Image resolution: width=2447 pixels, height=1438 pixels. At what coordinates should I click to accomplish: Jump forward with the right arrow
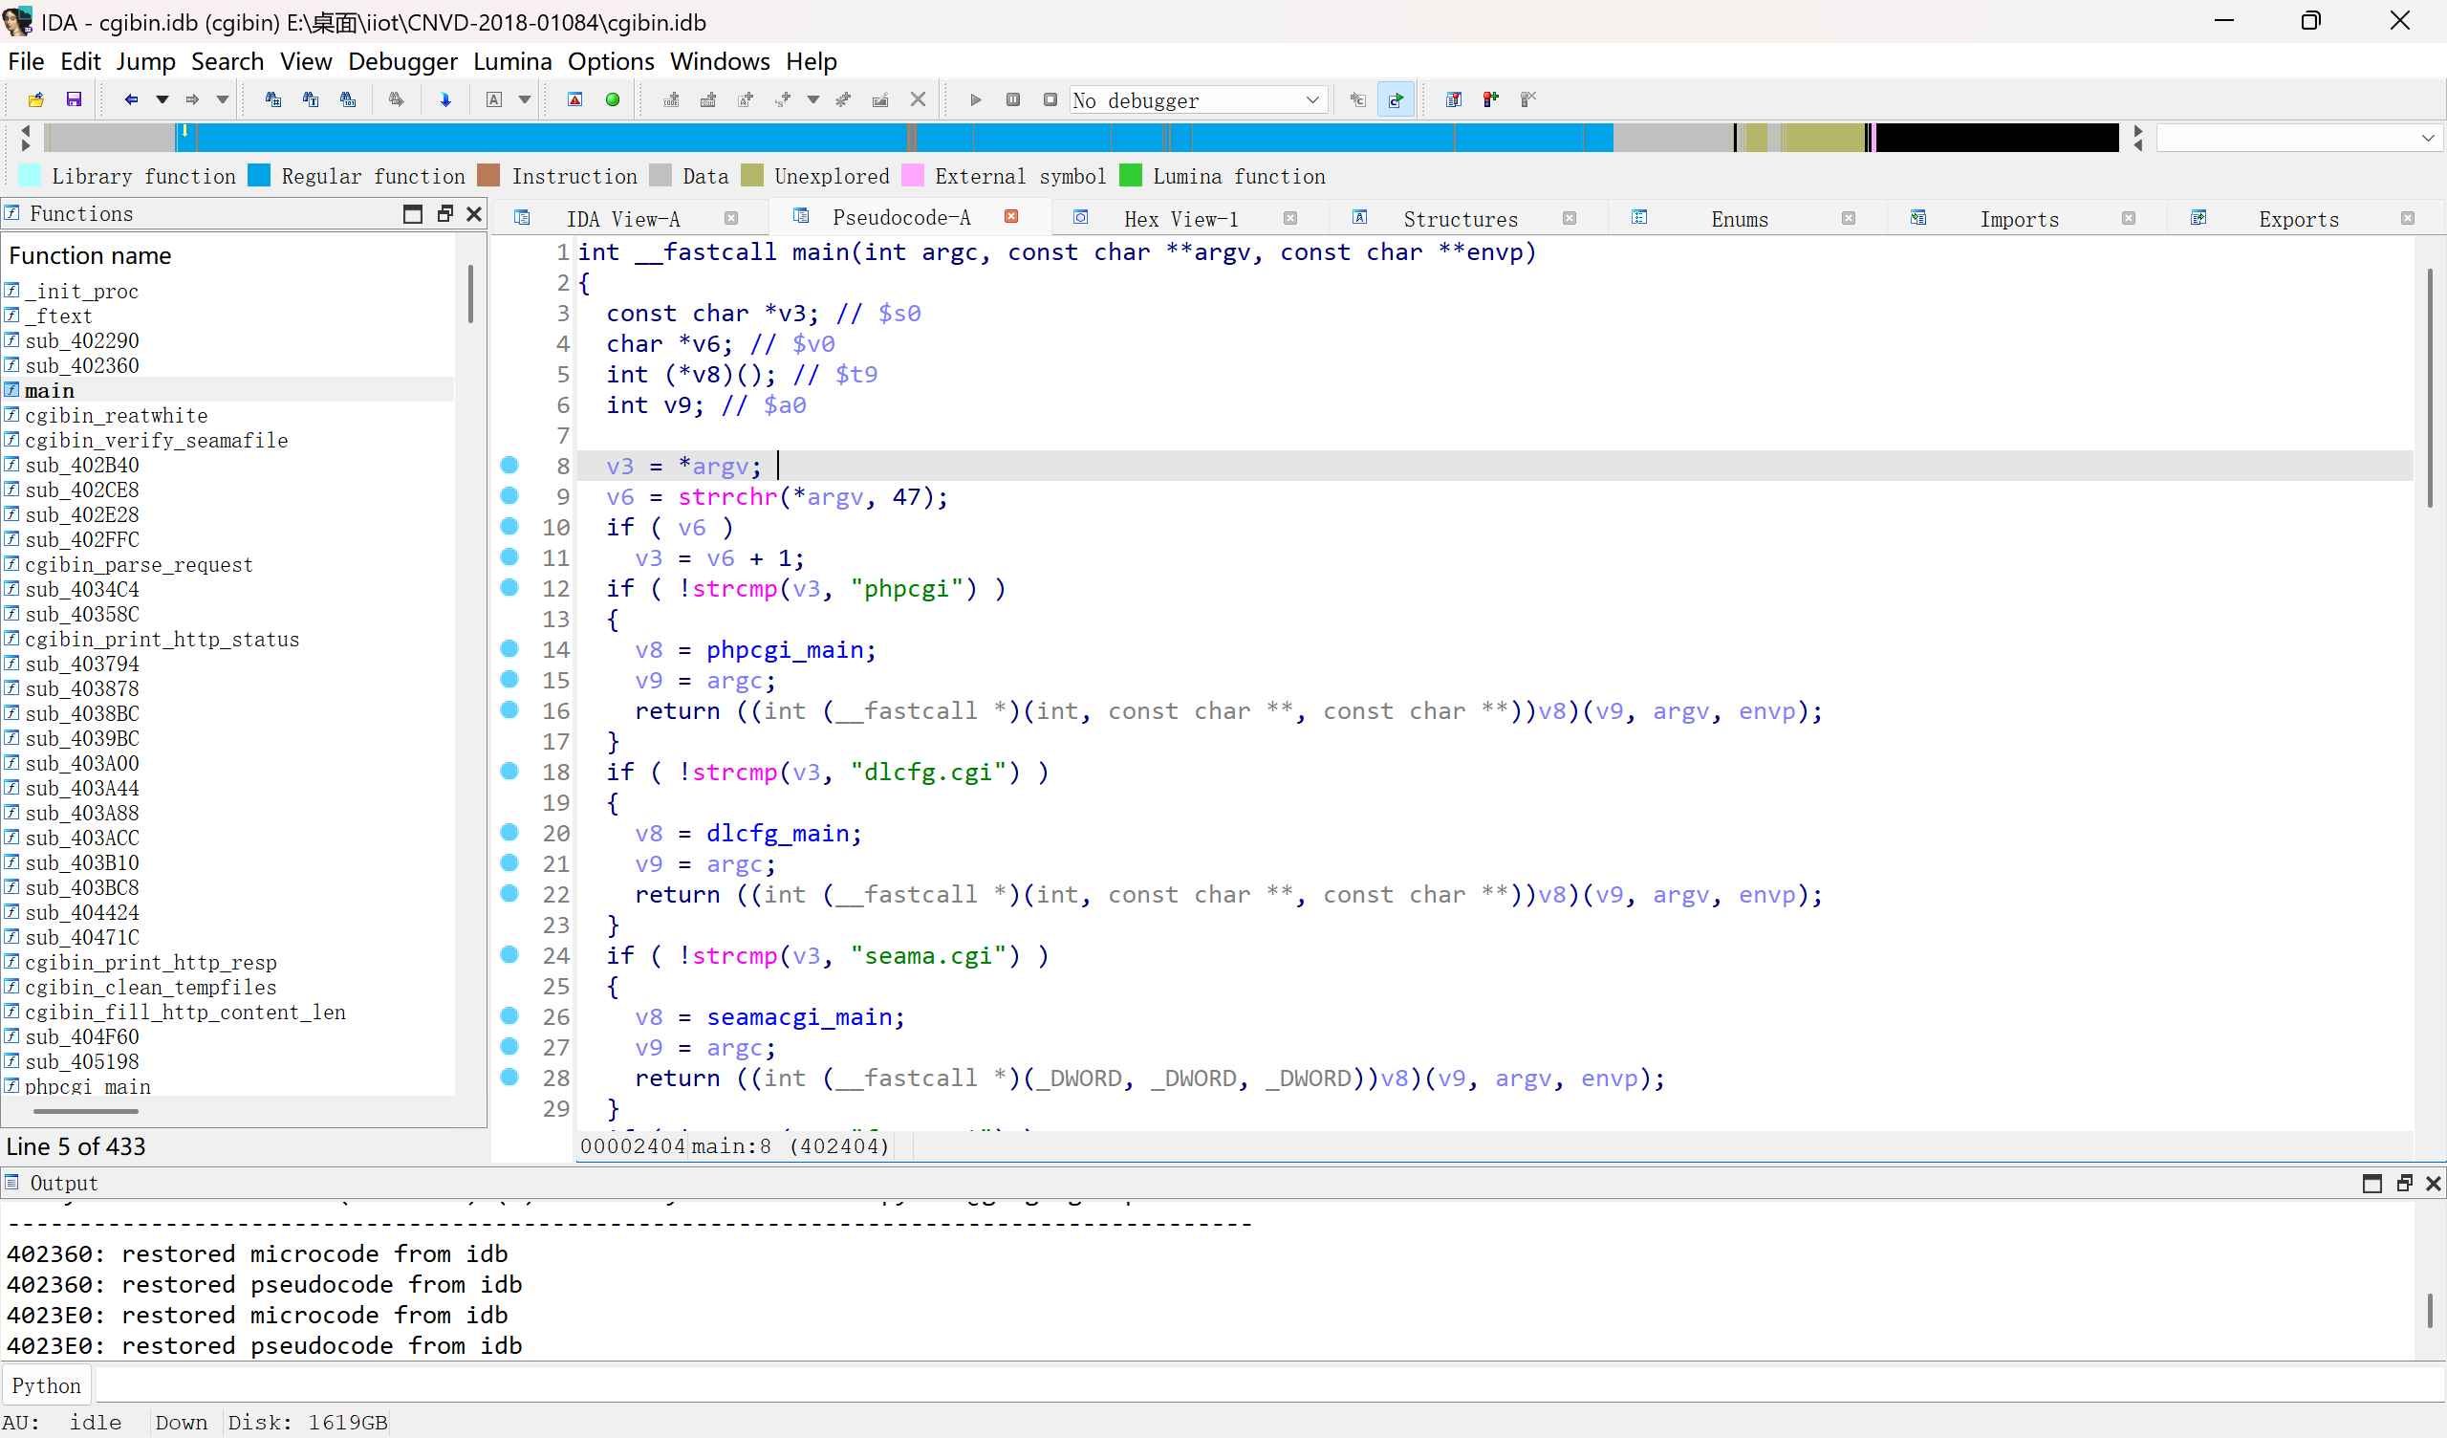pyautogui.click(x=191, y=99)
